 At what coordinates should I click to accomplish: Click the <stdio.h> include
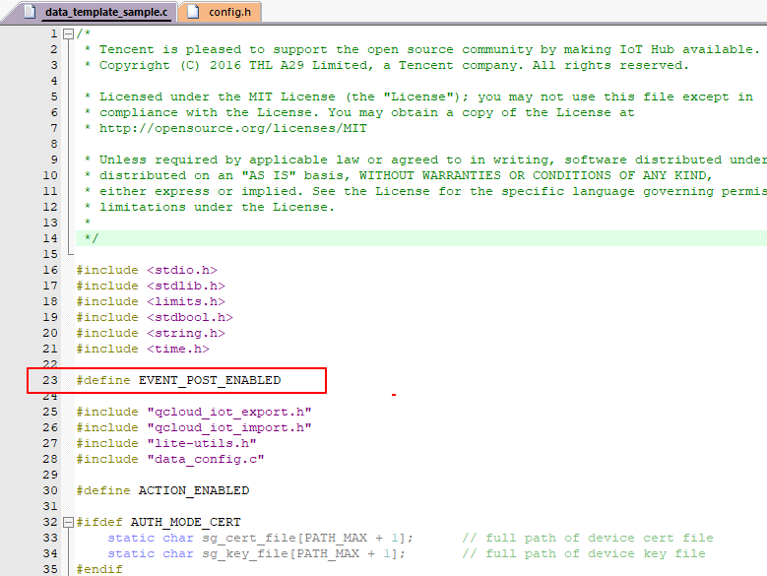click(x=182, y=271)
